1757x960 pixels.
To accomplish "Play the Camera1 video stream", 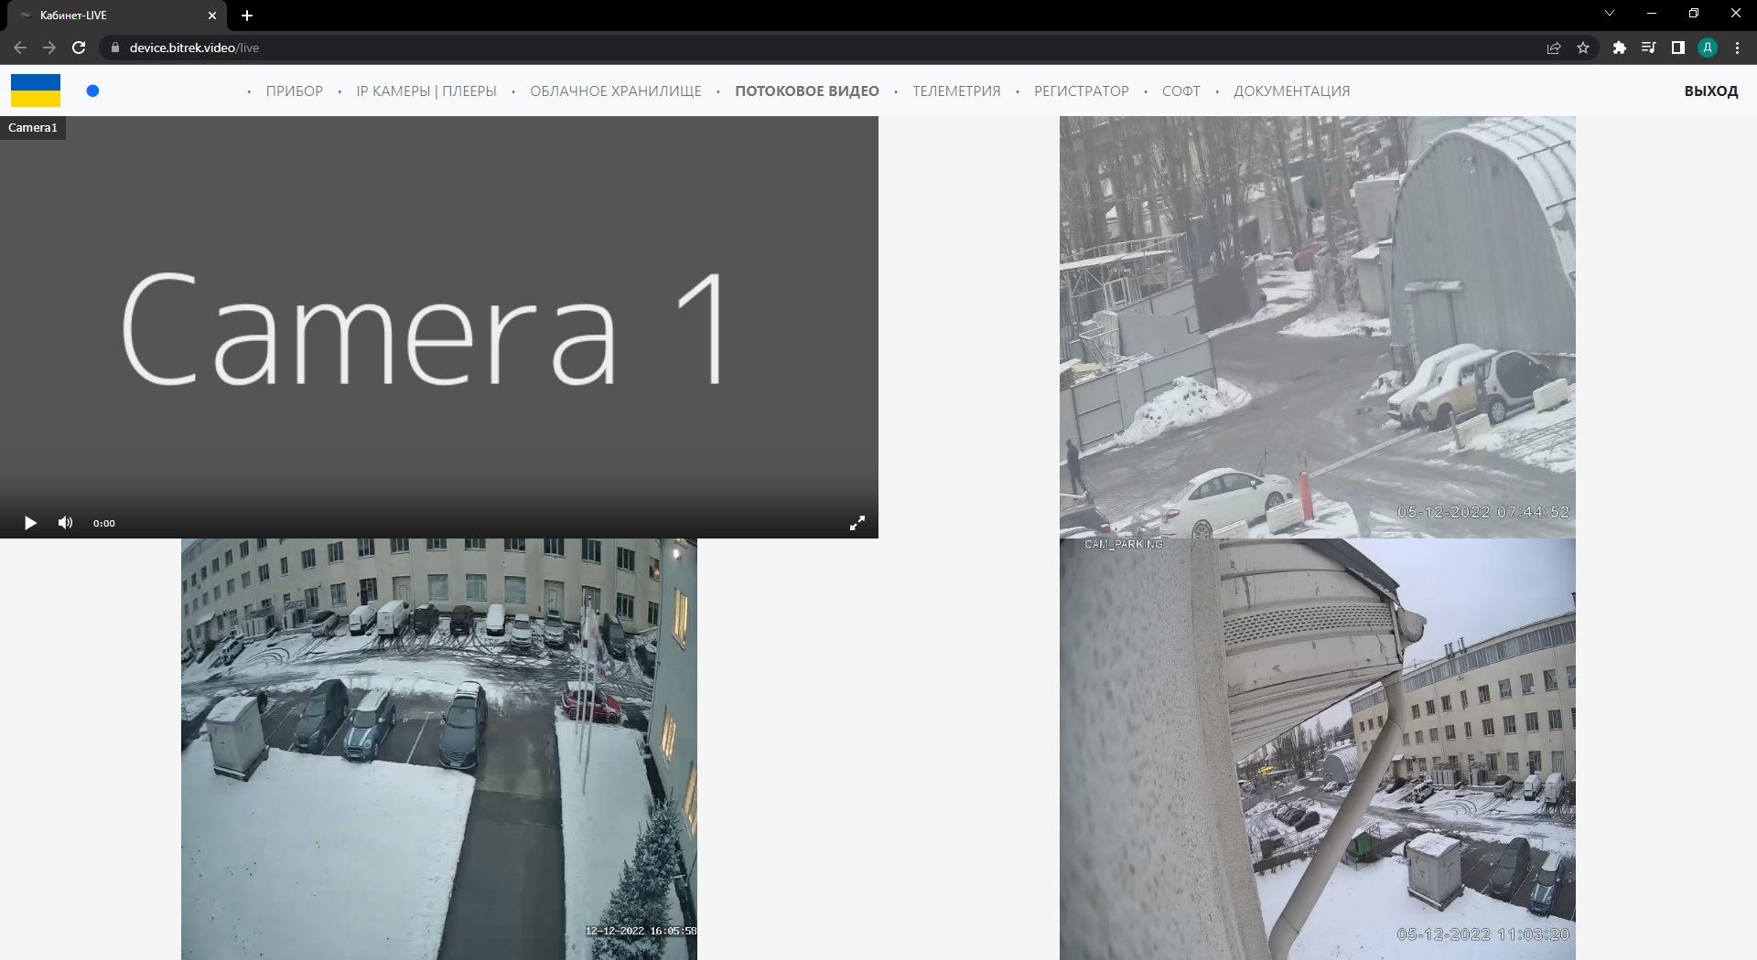I will 30,523.
